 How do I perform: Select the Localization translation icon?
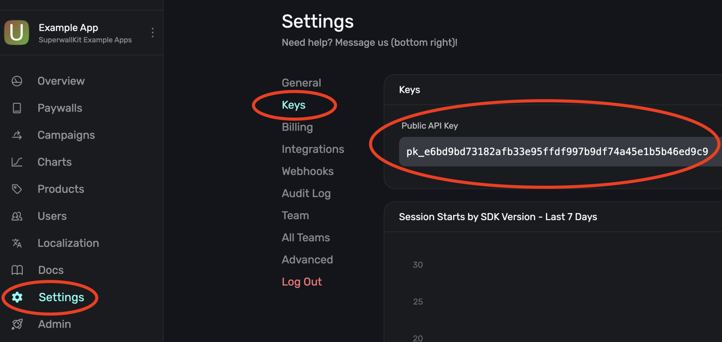point(17,243)
